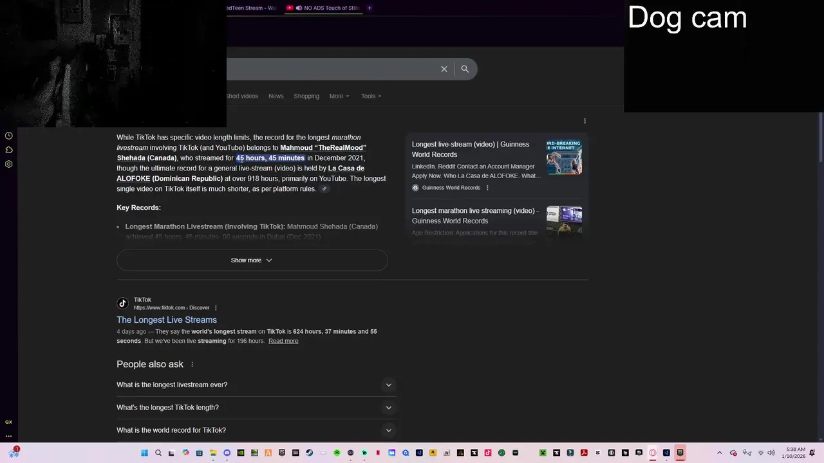Viewport: 824px width, 463px height.
Task: Click highlighted text '45 hours, 45 minutes'
Action: pyautogui.click(x=270, y=158)
